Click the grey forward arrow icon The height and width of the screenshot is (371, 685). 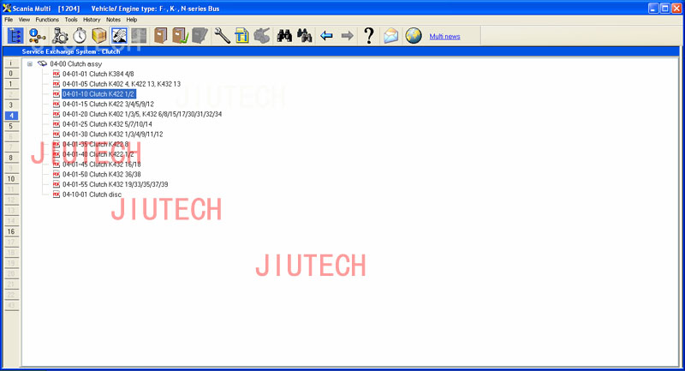click(347, 36)
